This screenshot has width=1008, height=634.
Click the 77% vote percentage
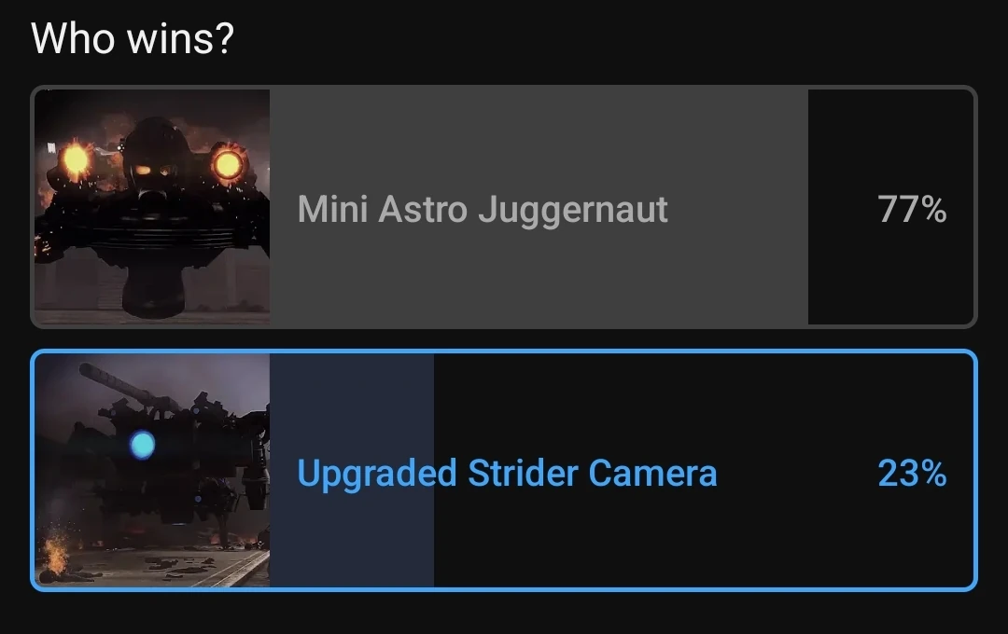(912, 210)
